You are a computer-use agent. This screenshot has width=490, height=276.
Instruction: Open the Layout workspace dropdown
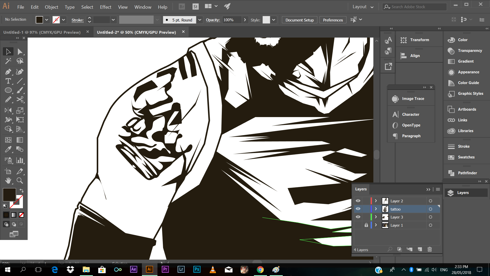[363, 7]
